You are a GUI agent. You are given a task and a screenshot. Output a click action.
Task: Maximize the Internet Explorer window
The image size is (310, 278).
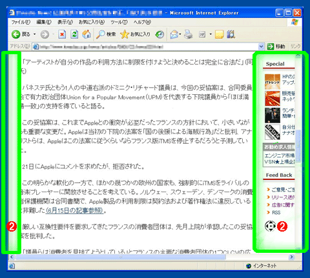coord(288,13)
